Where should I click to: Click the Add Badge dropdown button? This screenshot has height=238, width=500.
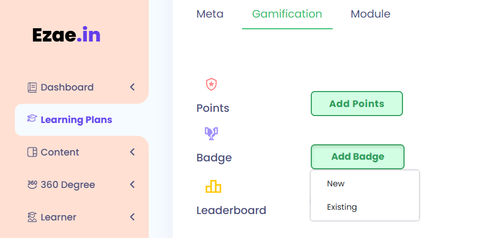tap(357, 157)
